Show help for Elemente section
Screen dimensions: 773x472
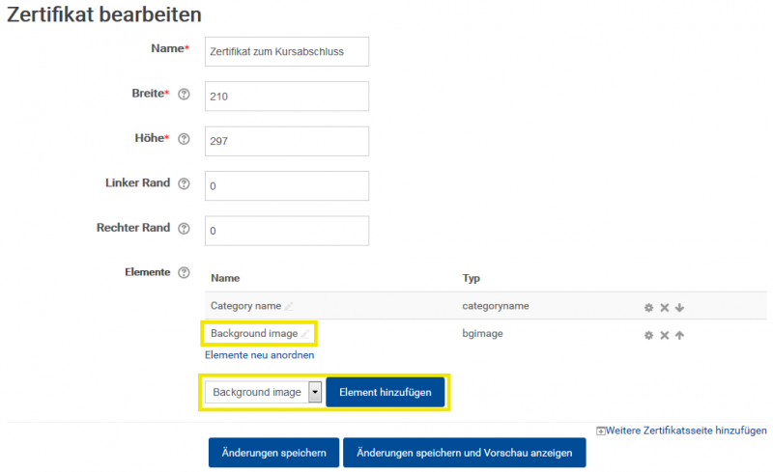tap(184, 273)
